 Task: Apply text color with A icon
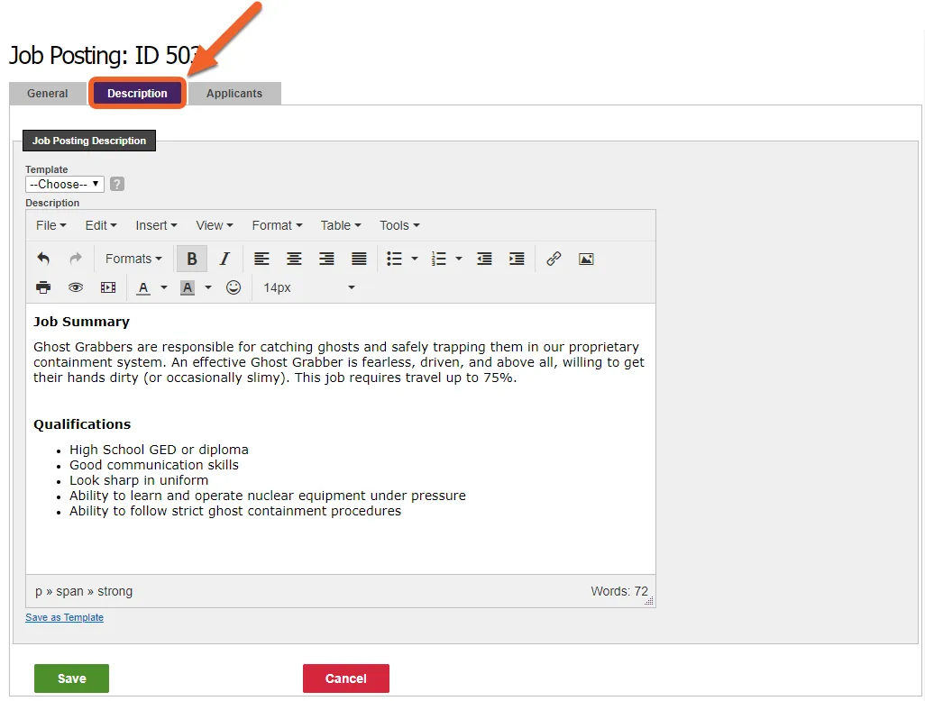pyautogui.click(x=143, y=287)
